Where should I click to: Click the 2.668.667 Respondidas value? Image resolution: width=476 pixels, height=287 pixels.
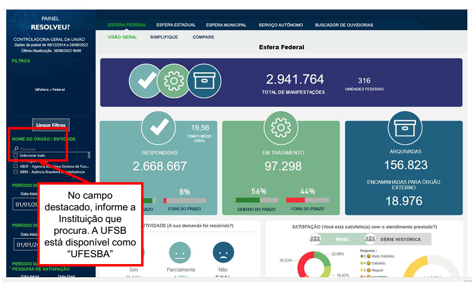point(159,166)
